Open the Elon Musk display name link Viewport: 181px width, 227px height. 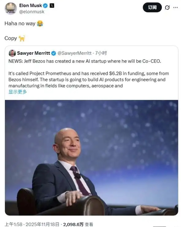[x=30, y=6]
